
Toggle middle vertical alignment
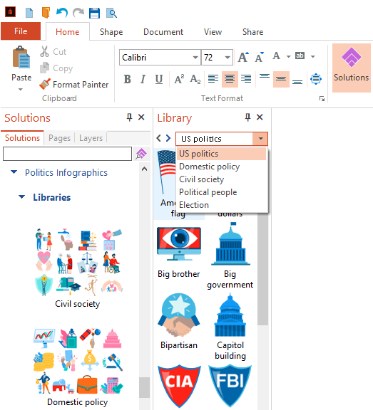(281, 79)
